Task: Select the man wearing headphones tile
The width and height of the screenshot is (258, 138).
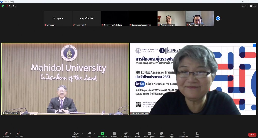Action: (200, 18)
